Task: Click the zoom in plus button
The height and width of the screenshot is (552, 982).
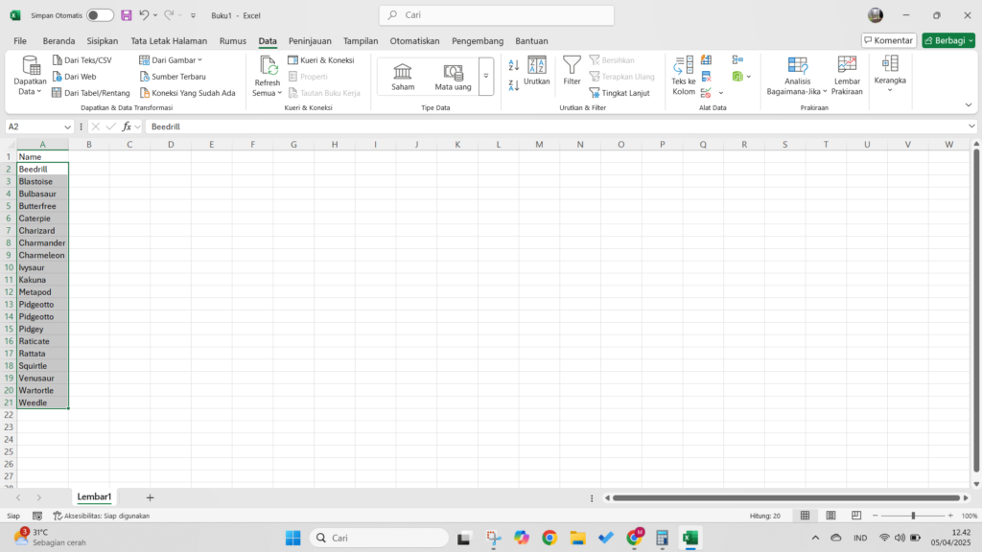Action: 950,515
